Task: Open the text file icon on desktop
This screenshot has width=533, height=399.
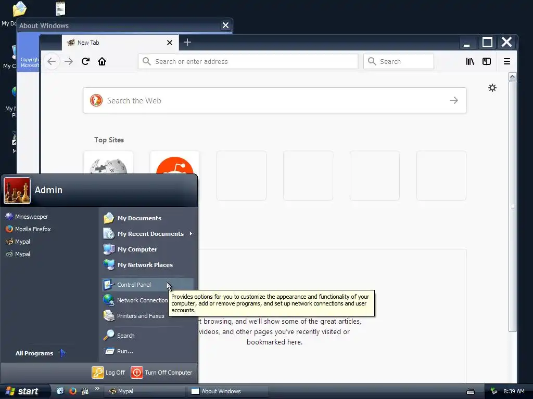Action: point(60,9)
